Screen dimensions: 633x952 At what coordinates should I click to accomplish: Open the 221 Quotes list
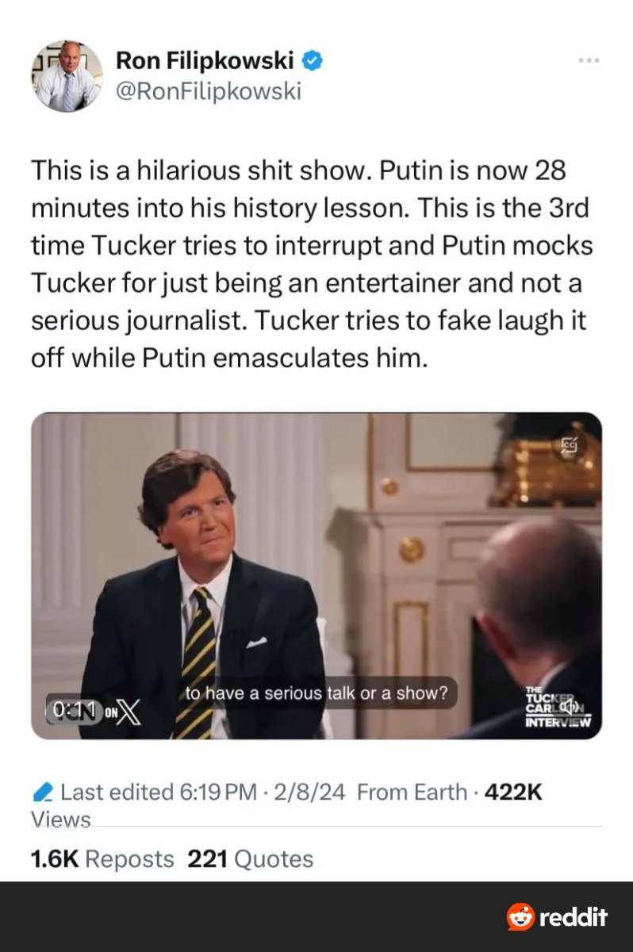pyautogui.click(x=250, y=858)
